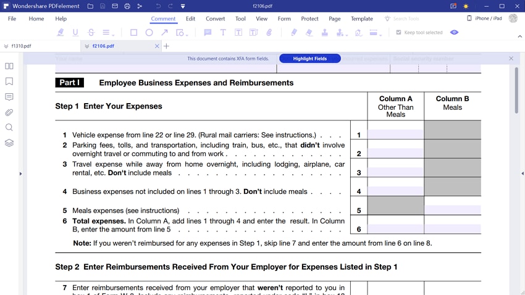Dismiss the XFA form fields notification
The width and height of the screenshot is (525, 295).
pyautogui.click(x=511, y=59)
